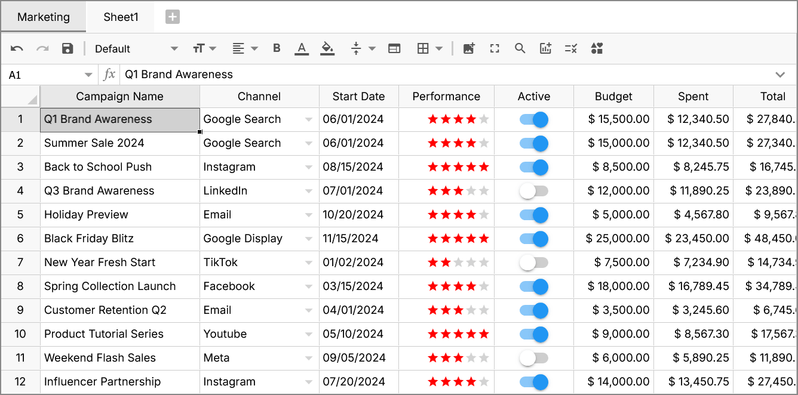798x395 pixels.
Task: Toggle Active switch for Summer Sale 2024
Action: tap(534, 143)
